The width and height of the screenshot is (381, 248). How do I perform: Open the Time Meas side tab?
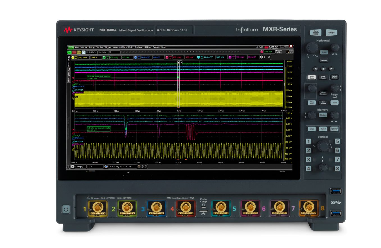tap(69, 62)
